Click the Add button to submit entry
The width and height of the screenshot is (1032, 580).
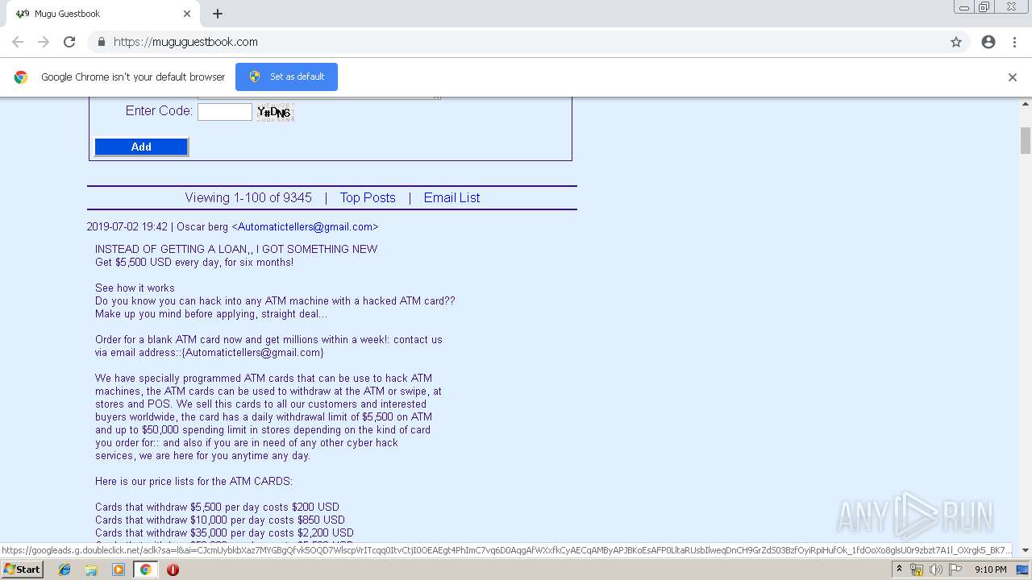(141, 147)
